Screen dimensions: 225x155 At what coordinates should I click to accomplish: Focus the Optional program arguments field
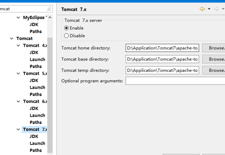[175, 81]
